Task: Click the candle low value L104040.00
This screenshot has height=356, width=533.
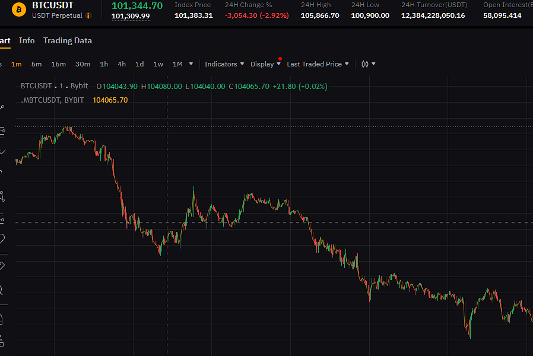Action: (205, 86)
